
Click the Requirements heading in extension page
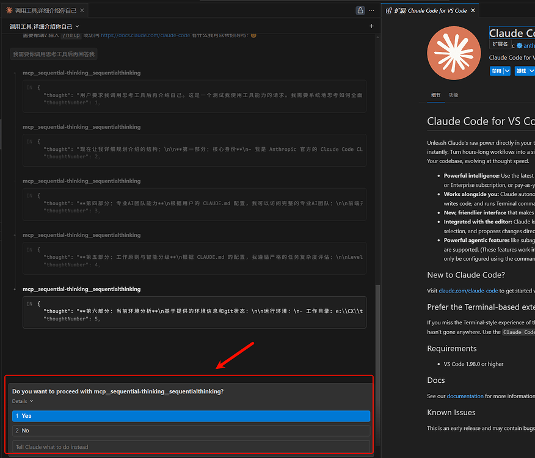point(452,349)
